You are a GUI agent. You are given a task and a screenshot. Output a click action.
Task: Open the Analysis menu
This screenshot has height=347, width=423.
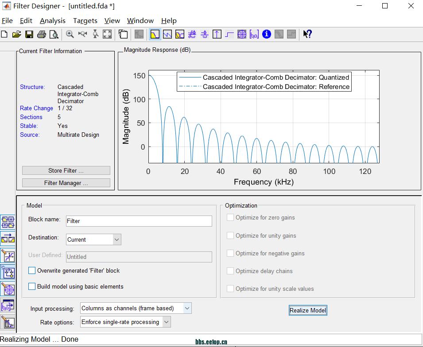coord(53,21)
